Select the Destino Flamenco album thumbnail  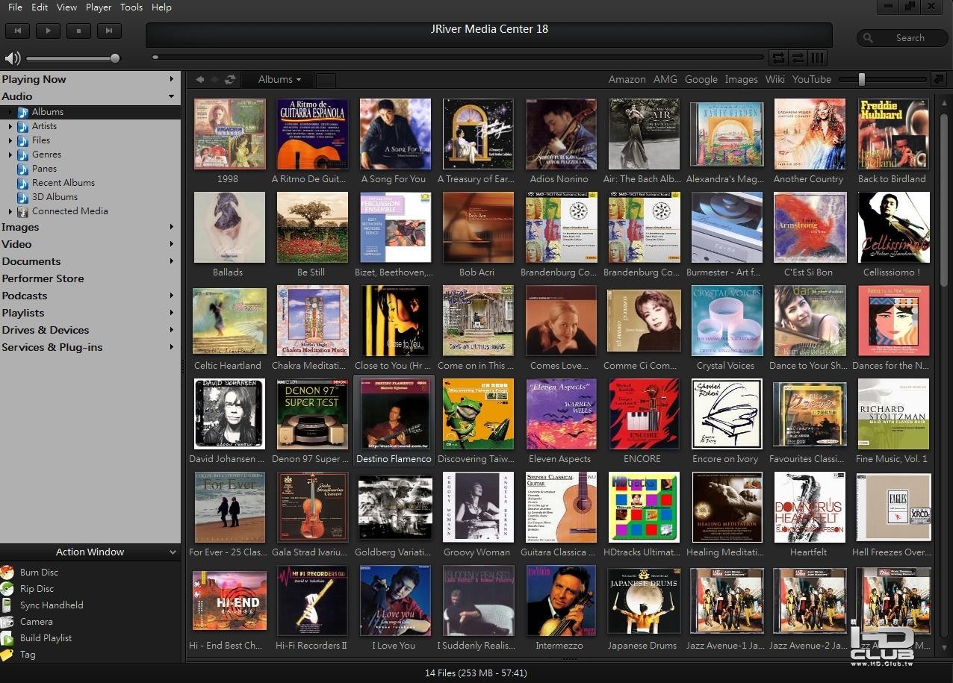coord(394,414)
